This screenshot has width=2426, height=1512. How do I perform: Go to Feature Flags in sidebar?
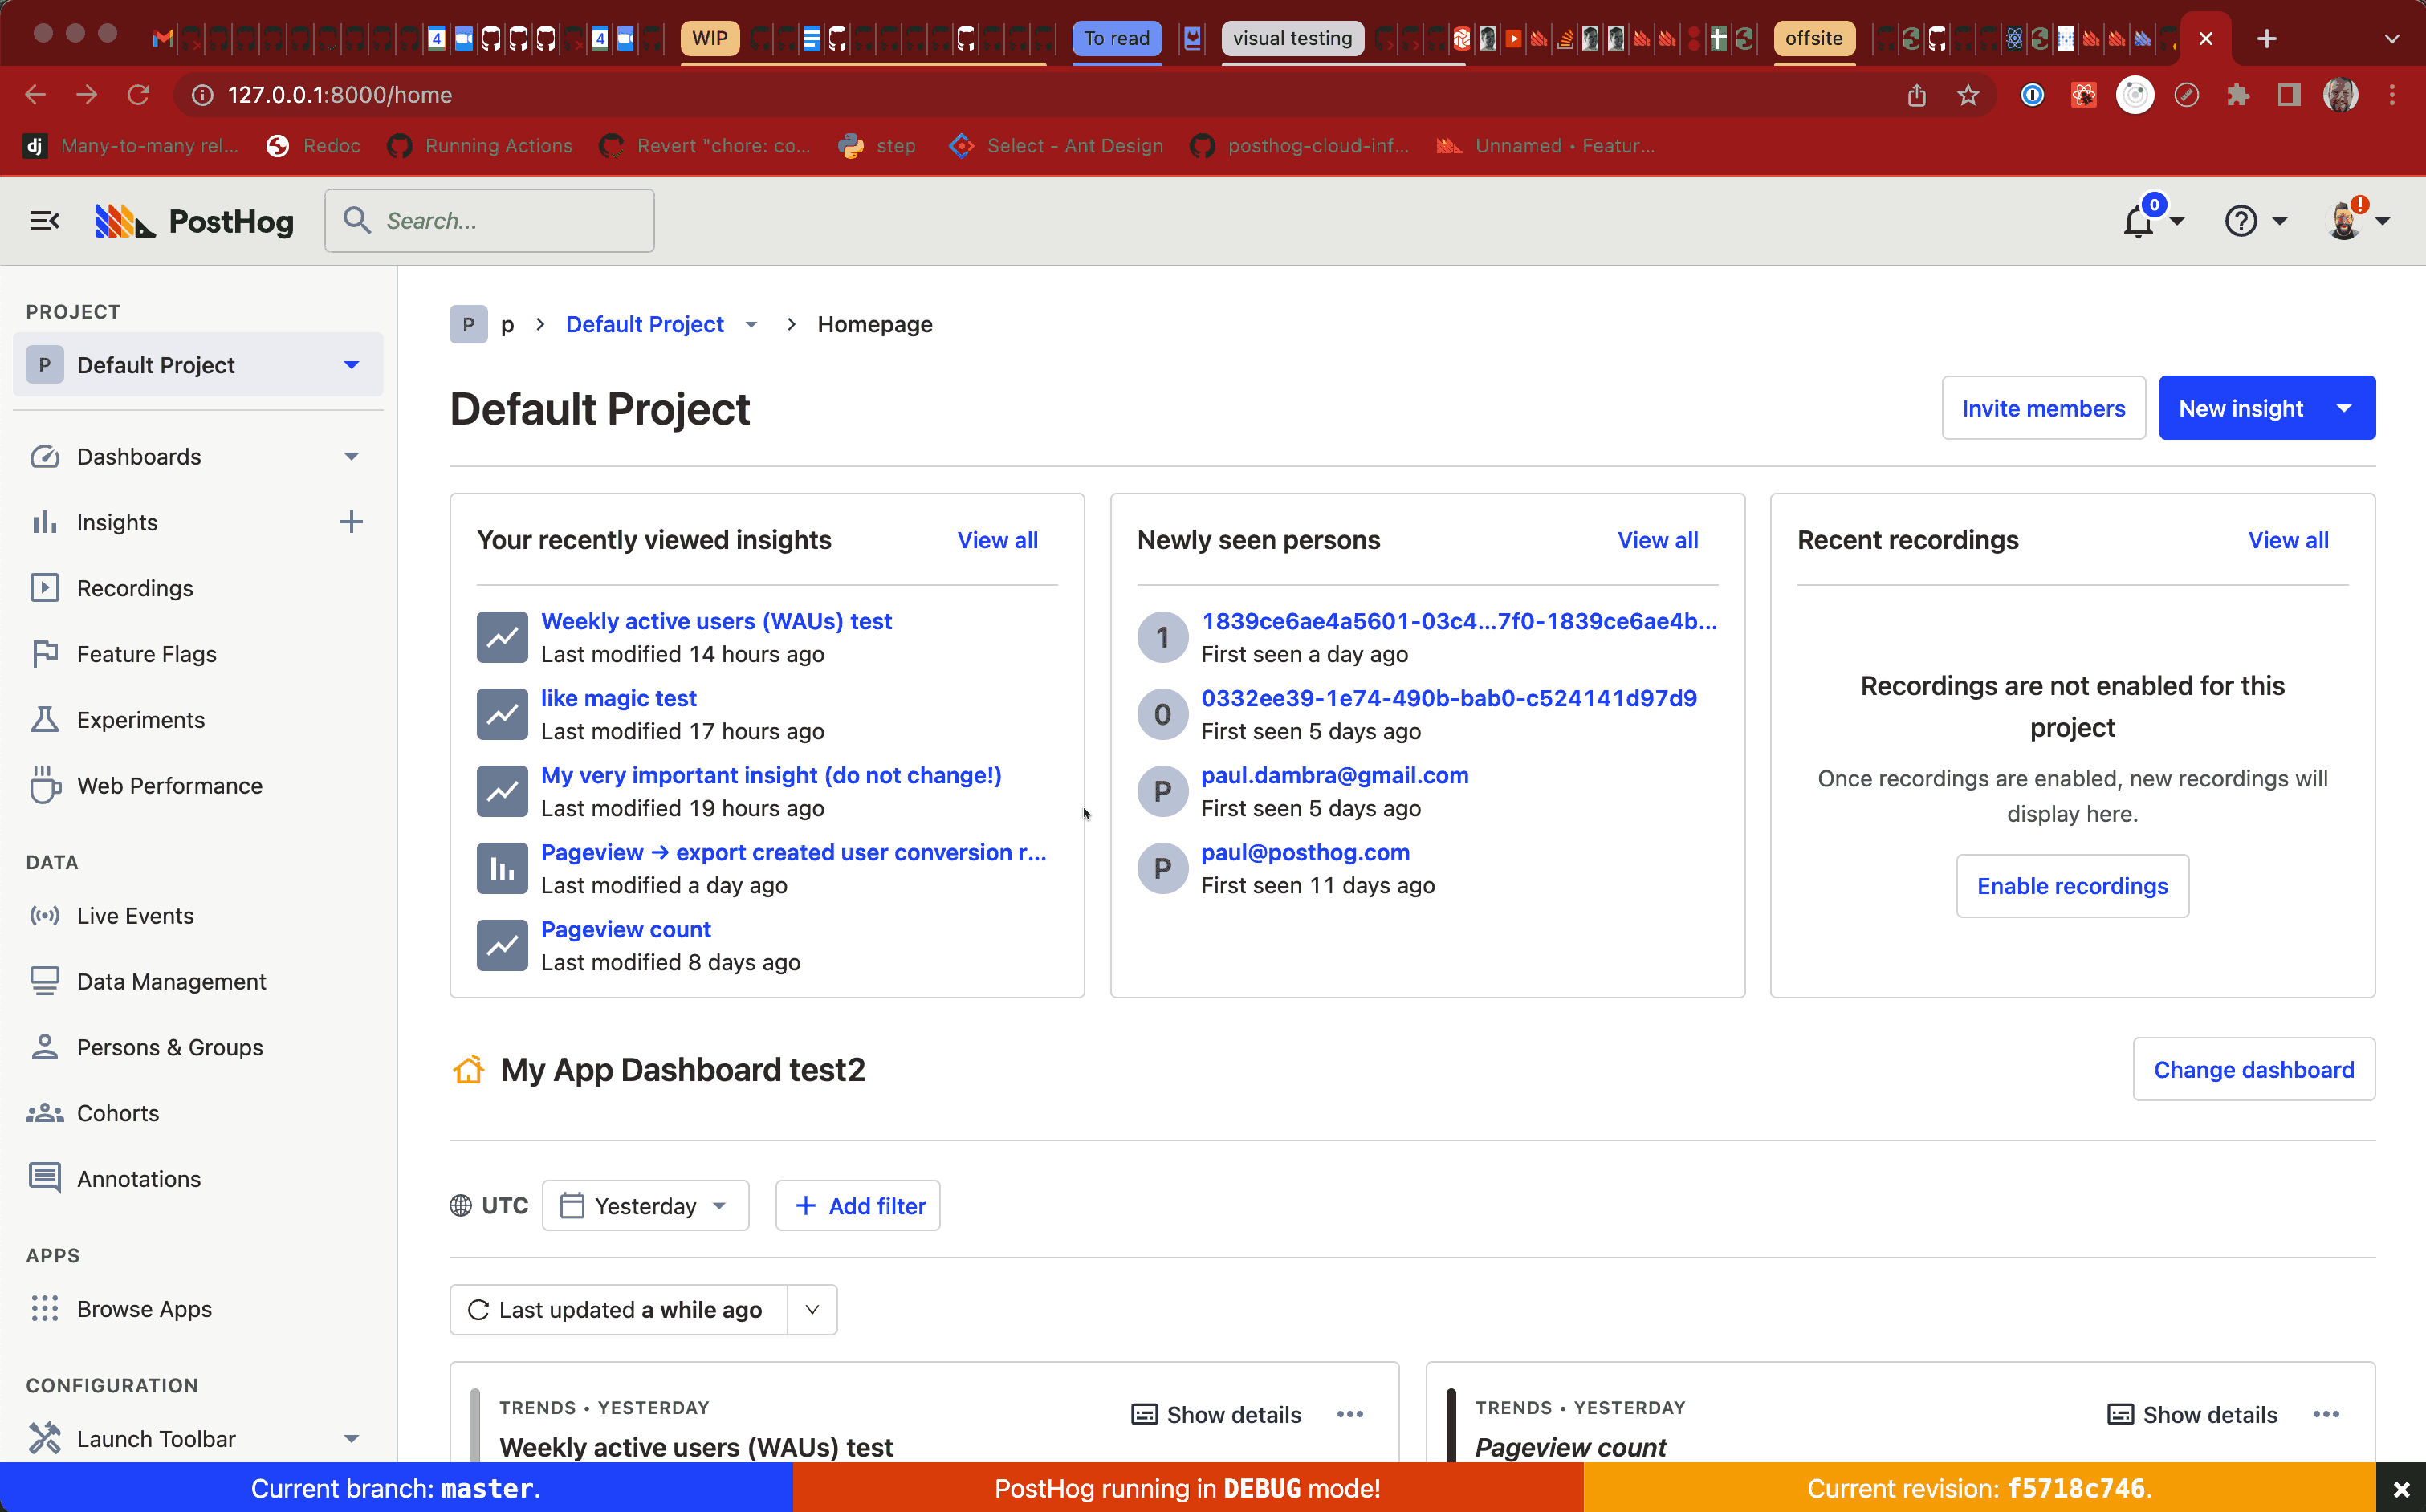pyautogui.click(x=146, y=654)
